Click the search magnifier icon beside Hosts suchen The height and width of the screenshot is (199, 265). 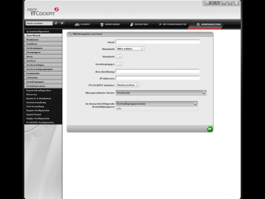56,23
